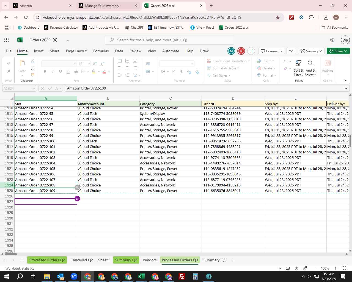Open Conditional Formatting dropdown
Screen dimensions: 352x282
click(228, 61)
